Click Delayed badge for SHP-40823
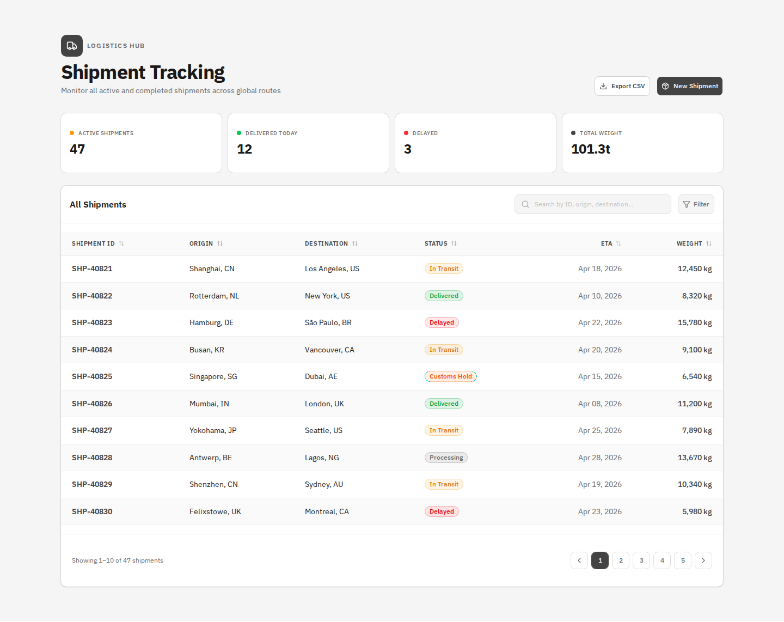 [x=442, y=322]
